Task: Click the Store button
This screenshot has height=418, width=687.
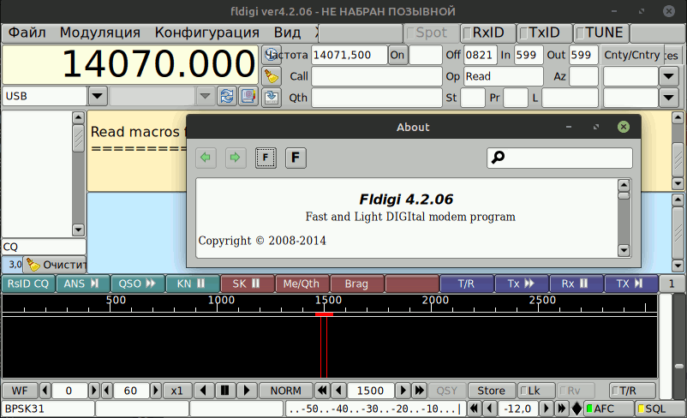Action: [x=491, y=391]
